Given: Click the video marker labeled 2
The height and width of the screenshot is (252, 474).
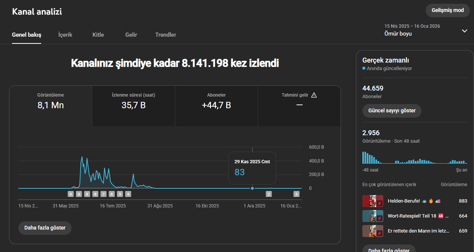Looking at the screenshot, I should click(269, 194).
